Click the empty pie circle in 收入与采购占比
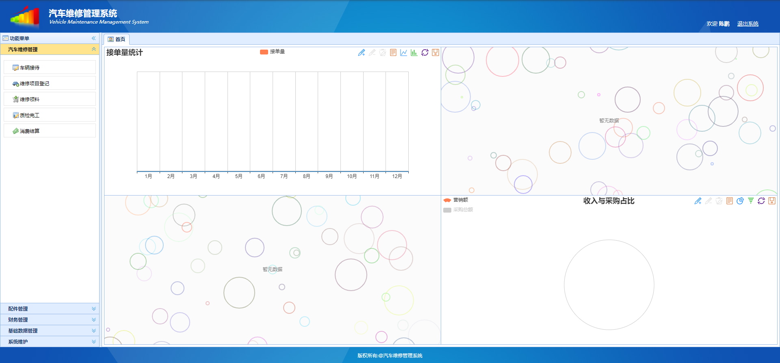The width and height of the screenshot is (780, 363). pos(609,285)
